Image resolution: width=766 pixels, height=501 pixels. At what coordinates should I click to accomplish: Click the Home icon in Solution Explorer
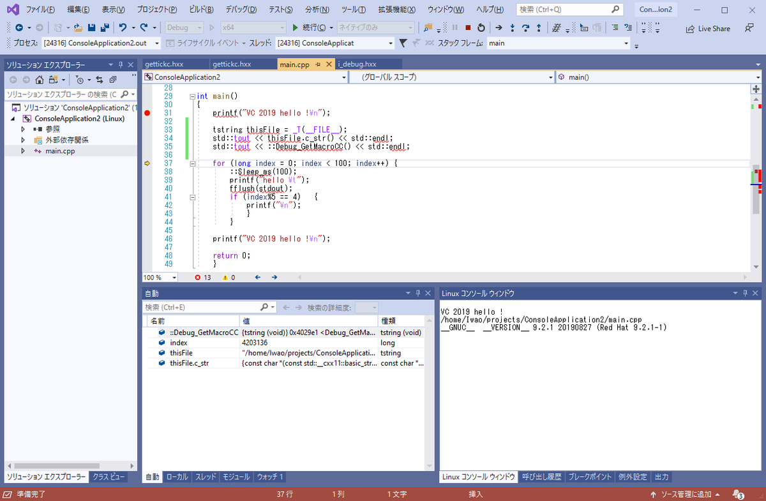40,80
